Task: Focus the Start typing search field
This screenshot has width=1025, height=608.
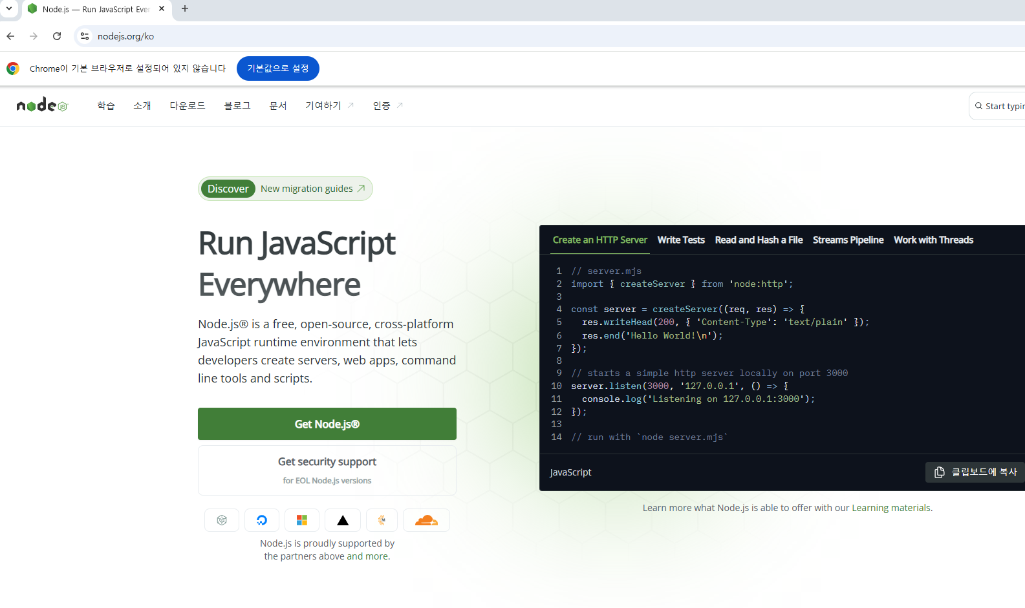Action: [x=997, y=106]
